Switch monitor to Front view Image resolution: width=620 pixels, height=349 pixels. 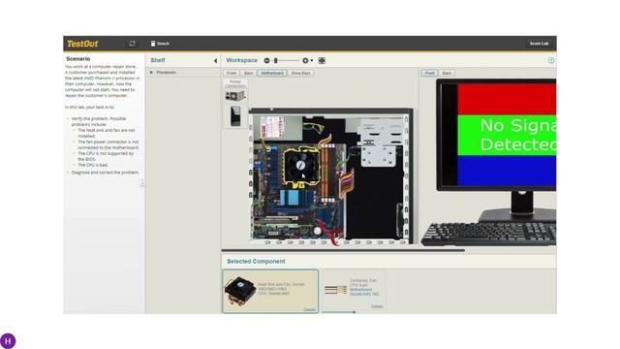click(x=429, y=74)
